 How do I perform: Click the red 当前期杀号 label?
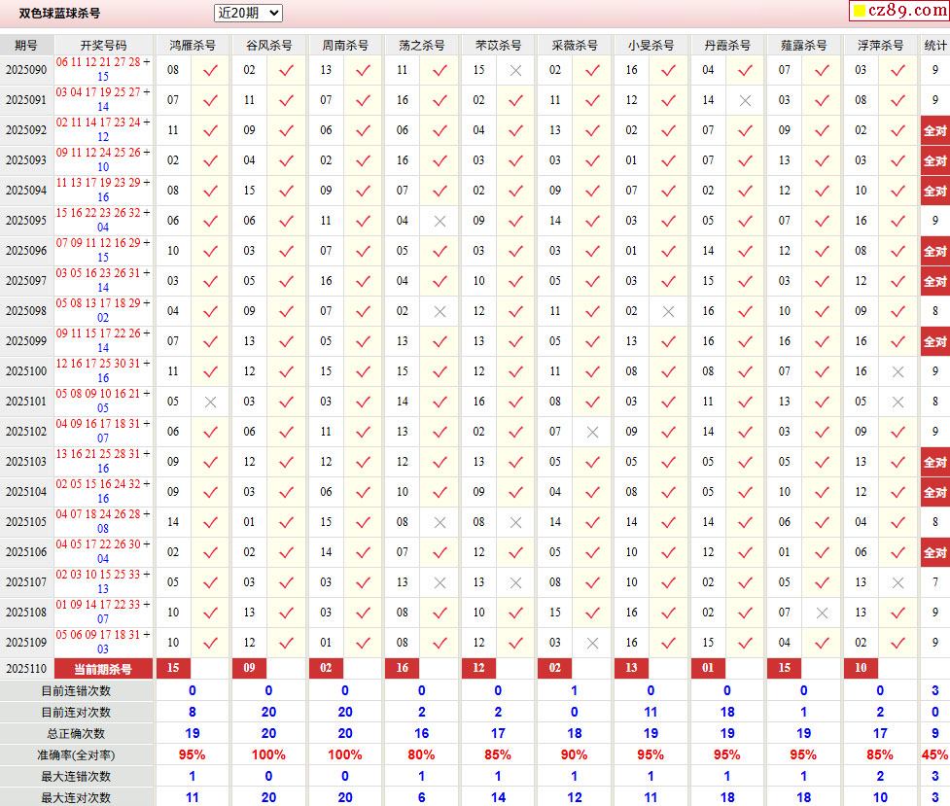pyautogui.click(x=103, y=669)
